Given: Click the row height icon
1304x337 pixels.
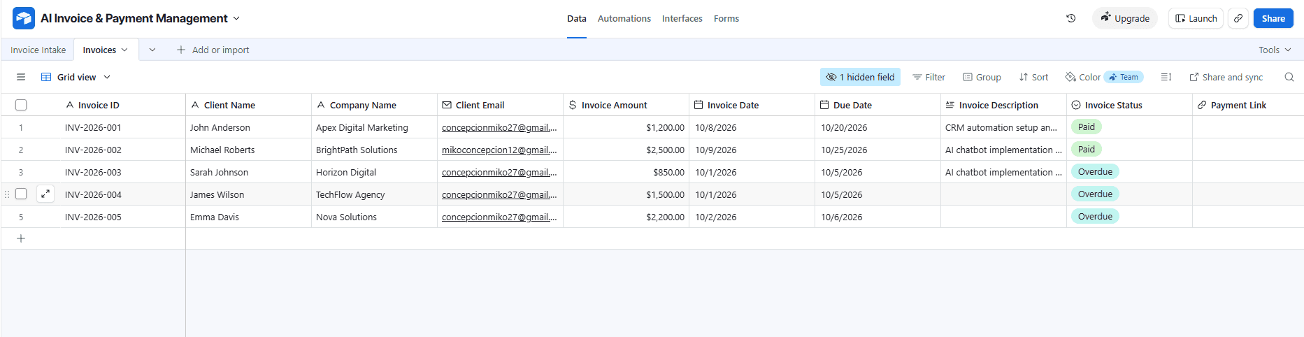Looking at the screenshot, I should (x=1166, y=77).
